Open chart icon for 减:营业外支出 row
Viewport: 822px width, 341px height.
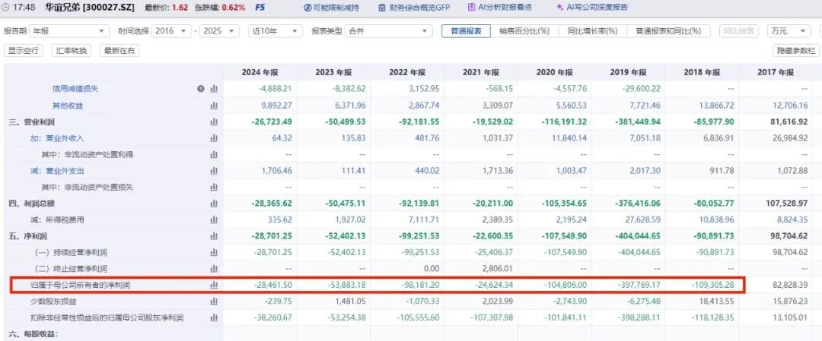(x=213, y=171)
